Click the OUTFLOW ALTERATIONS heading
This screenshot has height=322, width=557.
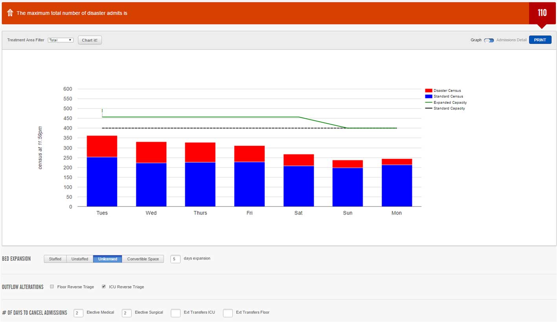coord(23,287)
